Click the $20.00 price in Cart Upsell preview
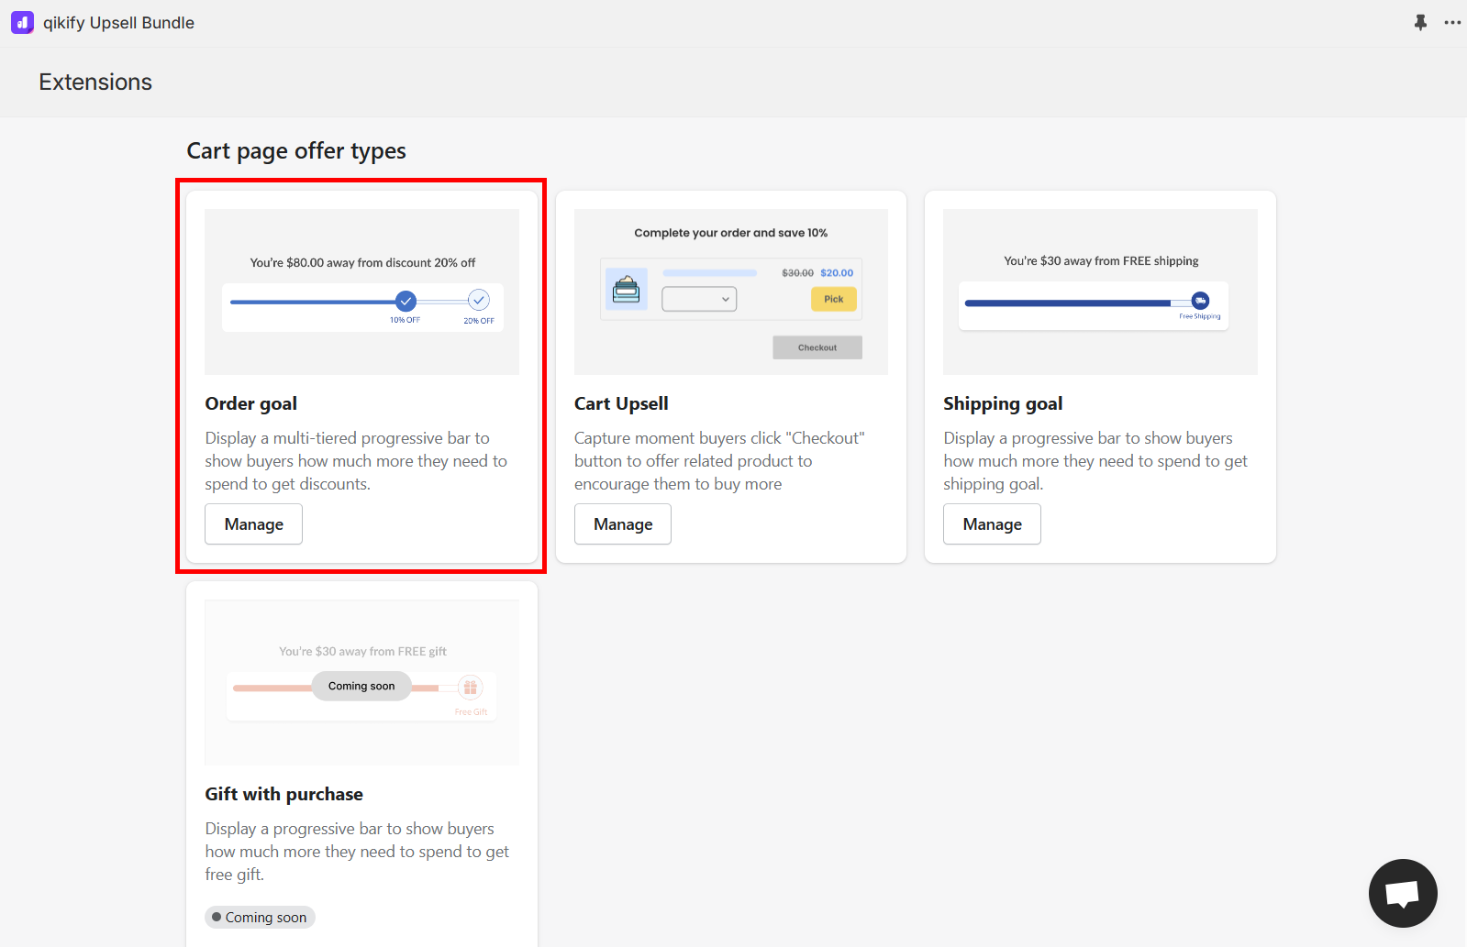Viewport: 1467px width, 947px height. point(837,272)
